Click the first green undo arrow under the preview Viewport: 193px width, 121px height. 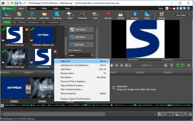pyautogui.click(x=178, y=65)
